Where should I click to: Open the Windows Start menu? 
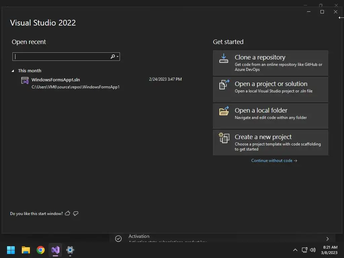tap(11, 250)
